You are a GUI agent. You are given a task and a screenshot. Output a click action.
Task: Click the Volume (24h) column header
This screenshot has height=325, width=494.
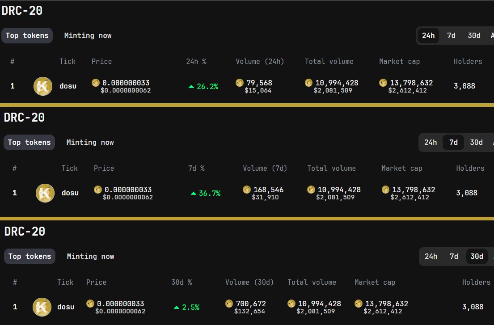(x=260, y=61)
